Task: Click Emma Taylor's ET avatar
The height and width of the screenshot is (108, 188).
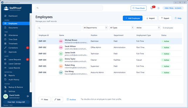Action: click(x=61, y=60)
